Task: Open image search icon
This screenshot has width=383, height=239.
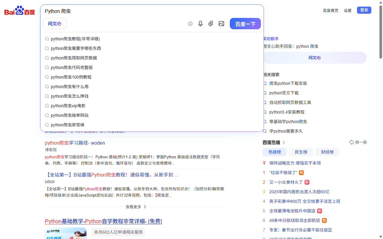Action: point(221,24)
